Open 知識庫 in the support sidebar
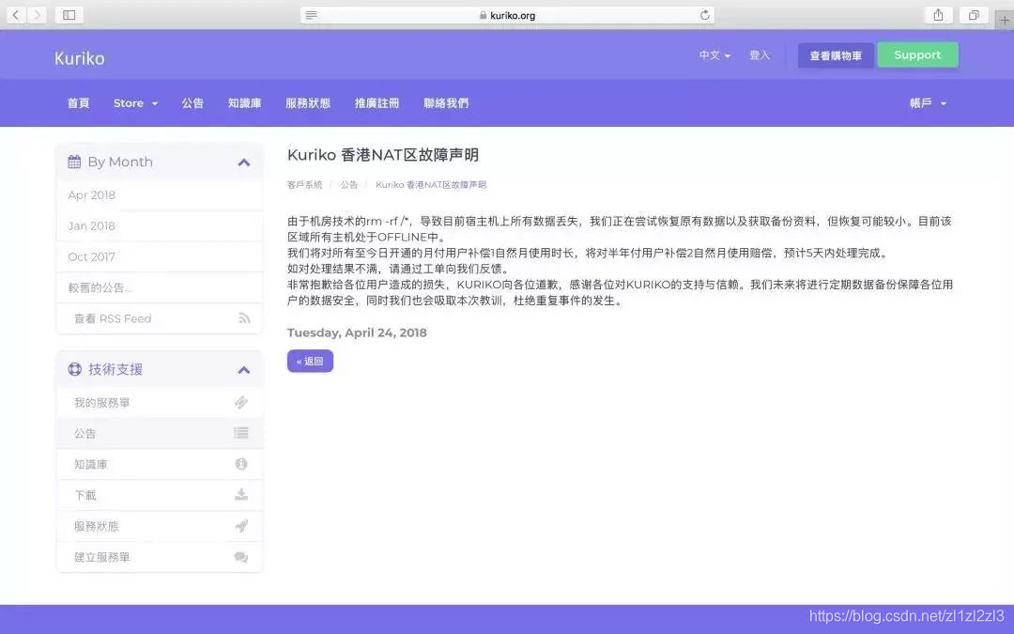 pyautogui.click(x=159, y=464)
